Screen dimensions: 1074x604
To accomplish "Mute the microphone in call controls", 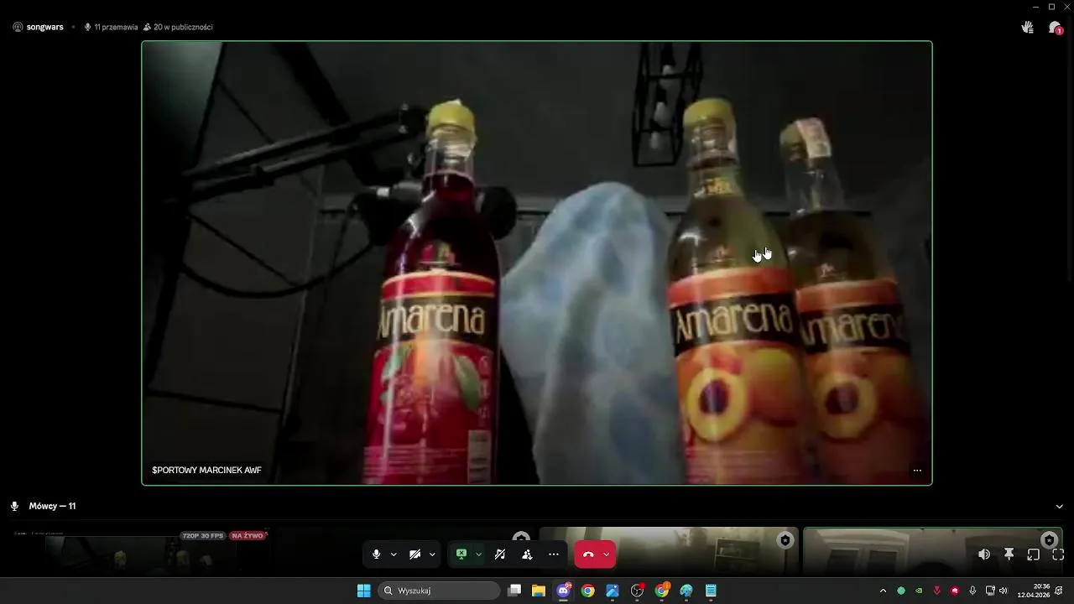I will tap(376, 555).
